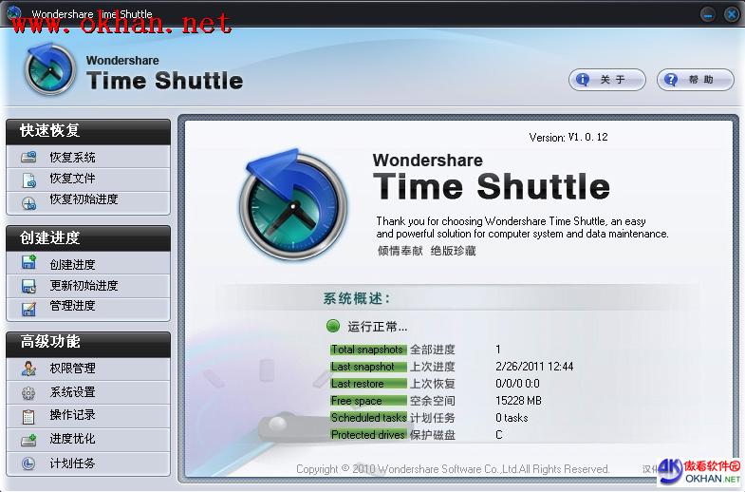Open 恢复系统 restore system option
This screenshot has width=745, height=492.
tap(88, 157)
